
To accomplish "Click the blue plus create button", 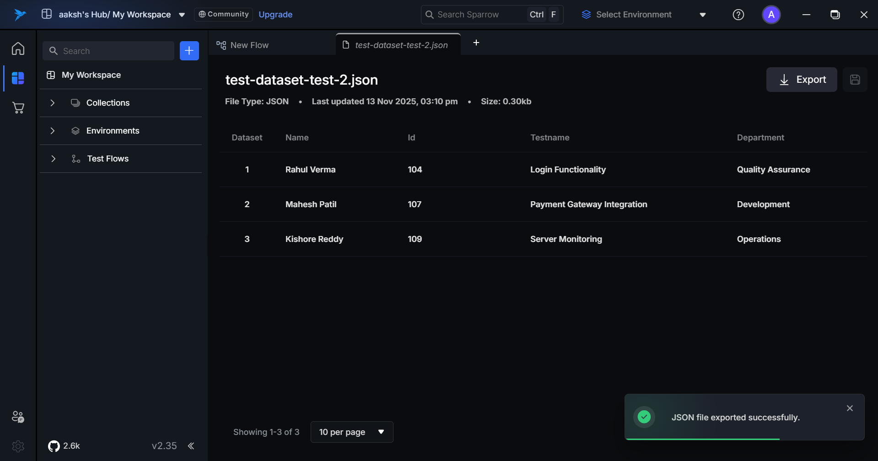I will click(x=189, y=51).
